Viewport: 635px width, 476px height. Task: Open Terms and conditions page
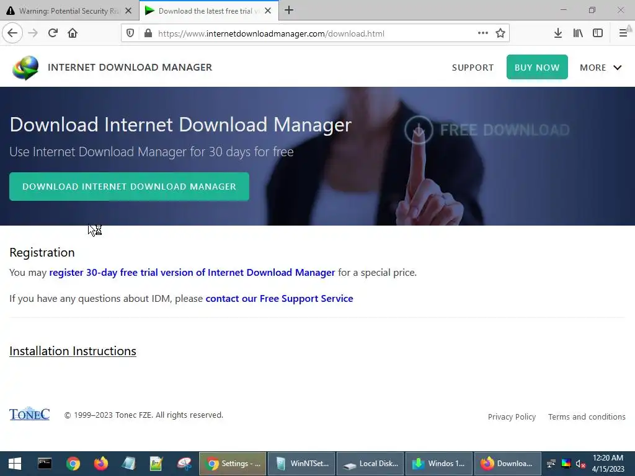587,417
